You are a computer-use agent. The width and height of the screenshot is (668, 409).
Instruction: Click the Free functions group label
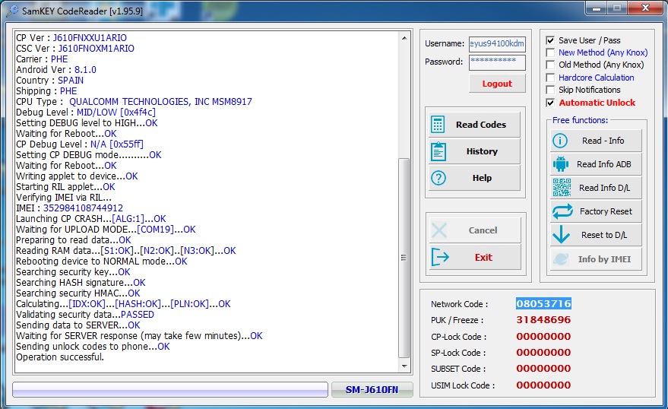(x=581, y=120)
